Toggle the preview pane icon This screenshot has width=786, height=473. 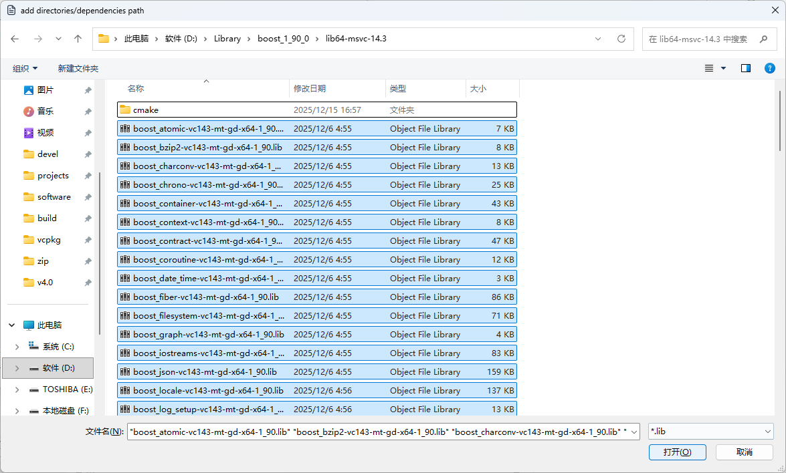745,67
